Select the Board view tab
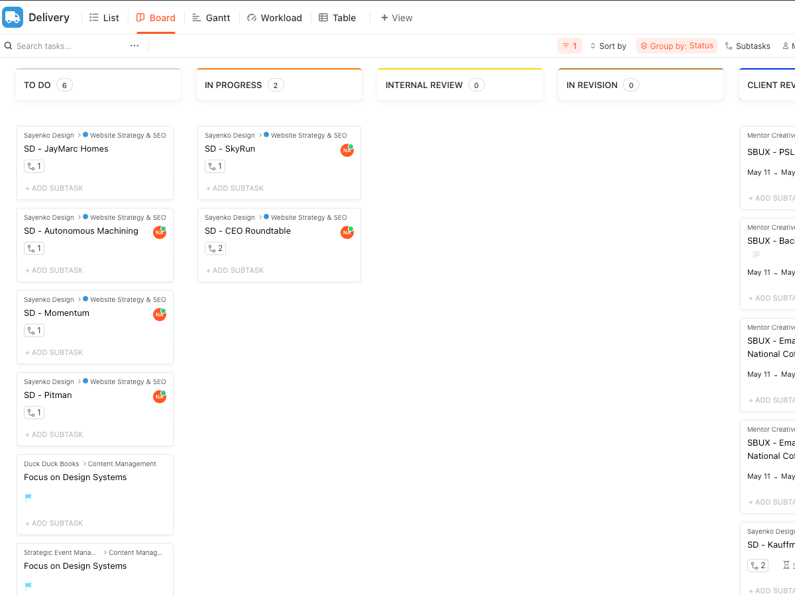Viewport: 795px width, 596px height. [x=156, y=18]
